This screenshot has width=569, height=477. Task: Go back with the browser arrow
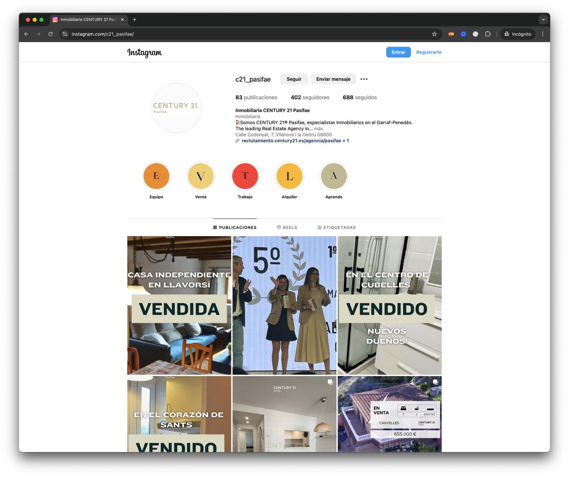point(26,34)
